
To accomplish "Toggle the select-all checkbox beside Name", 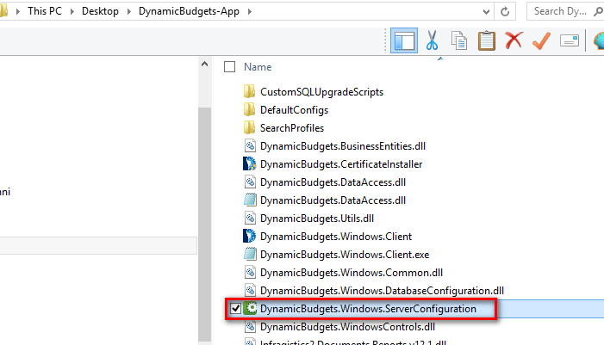I will (x=229, y=67).
